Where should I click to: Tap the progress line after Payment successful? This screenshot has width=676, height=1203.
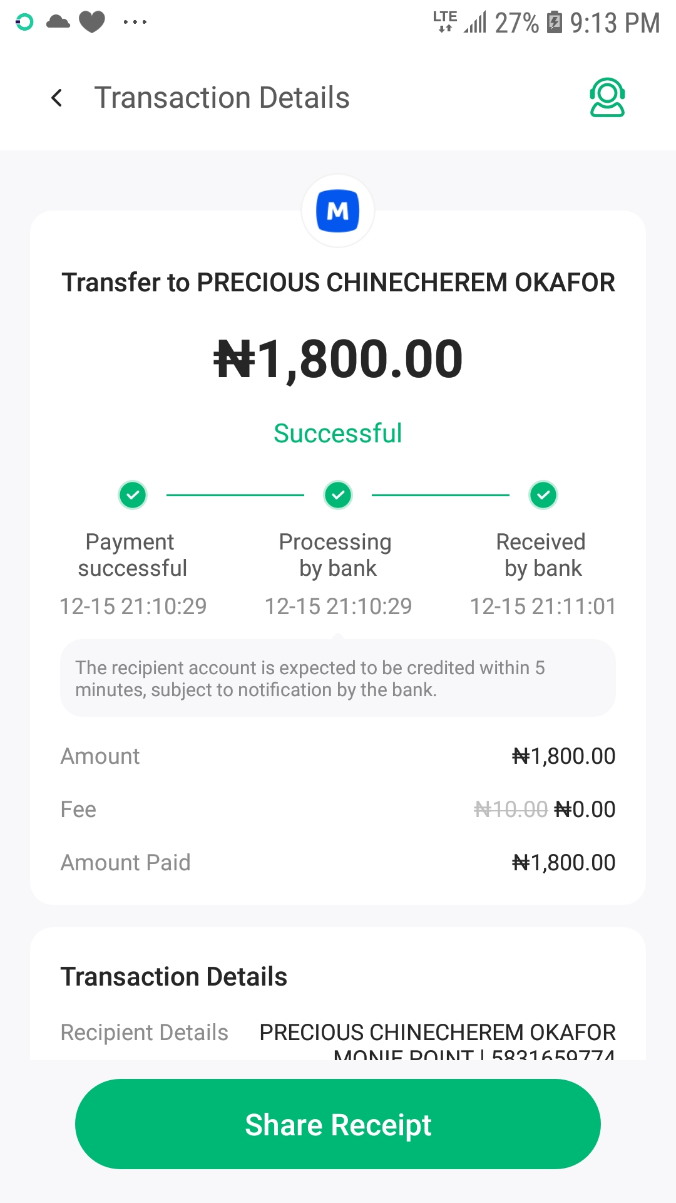[x=235, y=495]
